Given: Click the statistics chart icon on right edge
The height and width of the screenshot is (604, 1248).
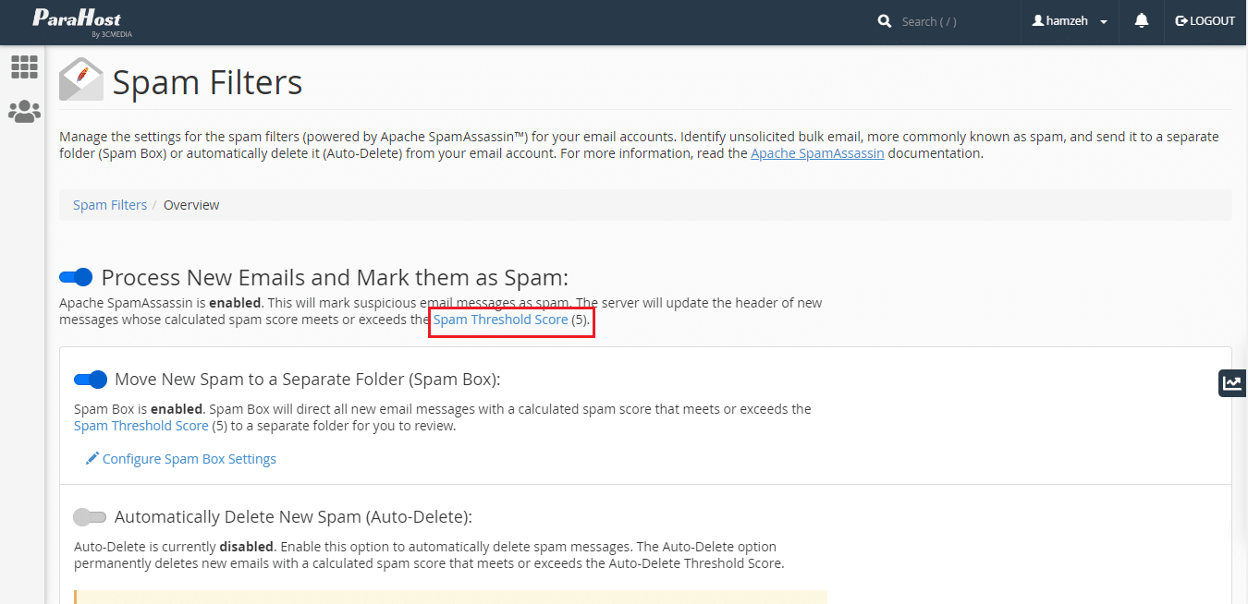Looking at the screenshot, I should pos(1231,383).
